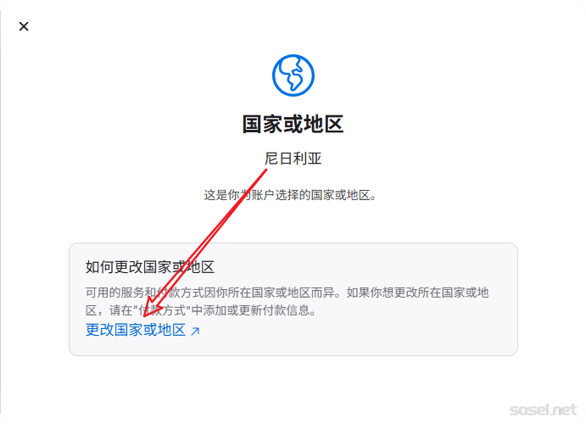Screen dimensions: 586x424
Task: Click the continent shape inside the globe icon
Action: 294,75
